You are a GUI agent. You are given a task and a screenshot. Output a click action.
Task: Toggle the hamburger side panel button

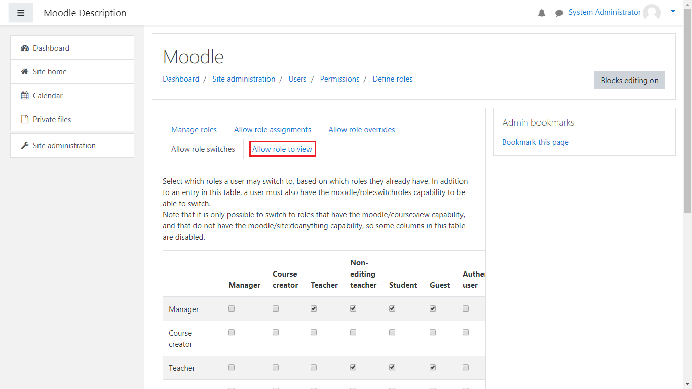click(x=21, y=13)
